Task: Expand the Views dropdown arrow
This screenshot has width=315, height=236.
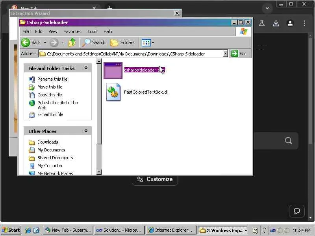Action: coord(153,42)
